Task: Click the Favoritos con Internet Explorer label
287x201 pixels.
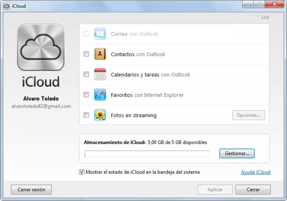Action: tap(147, 95)
